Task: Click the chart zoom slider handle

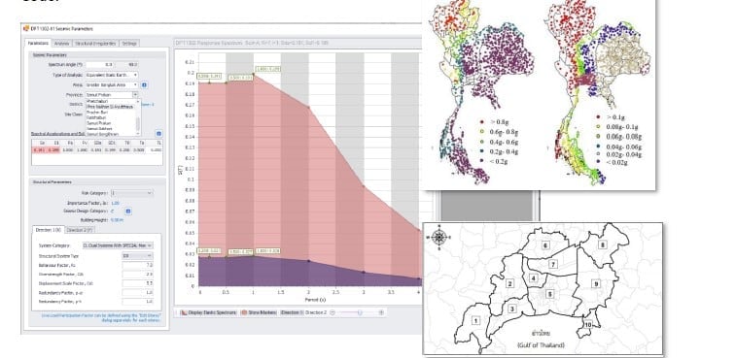Action: pyautogui.click(x=360, y=312)
